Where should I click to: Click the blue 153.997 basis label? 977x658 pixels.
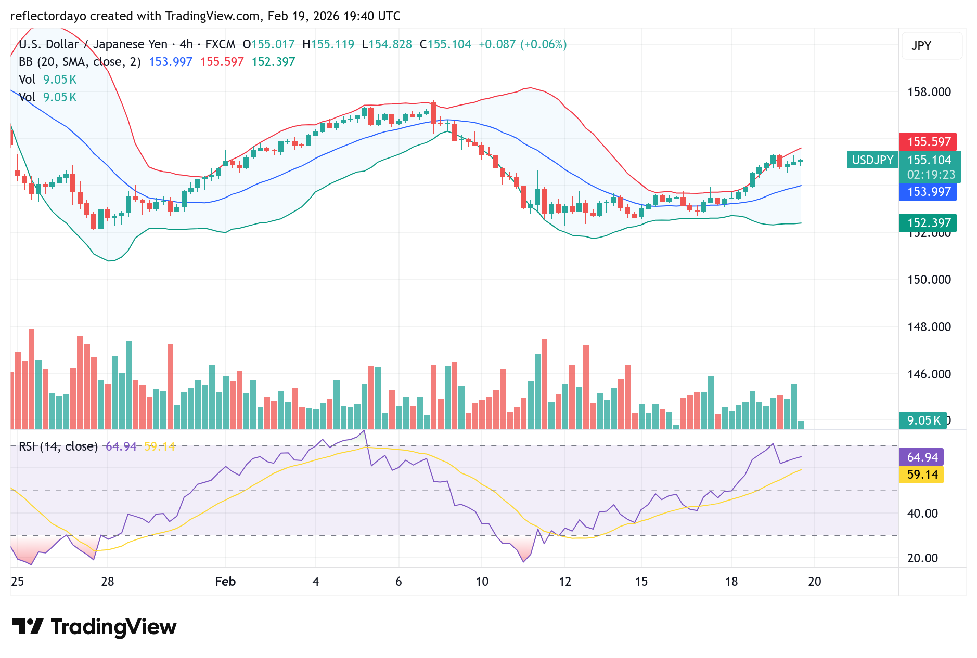(x=929, y=192)
